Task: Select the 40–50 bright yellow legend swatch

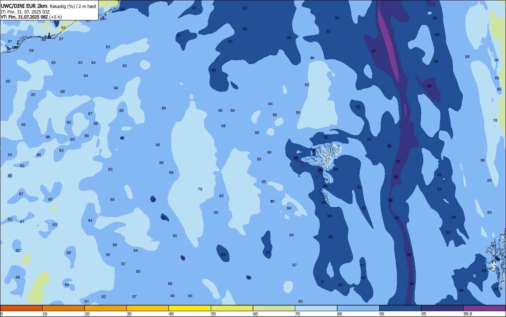Action: click(x=190, y=308)
